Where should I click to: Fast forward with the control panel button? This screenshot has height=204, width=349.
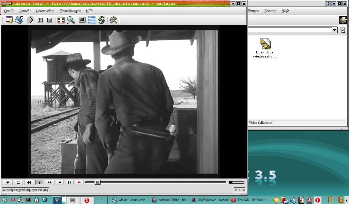tap(49, 183)
